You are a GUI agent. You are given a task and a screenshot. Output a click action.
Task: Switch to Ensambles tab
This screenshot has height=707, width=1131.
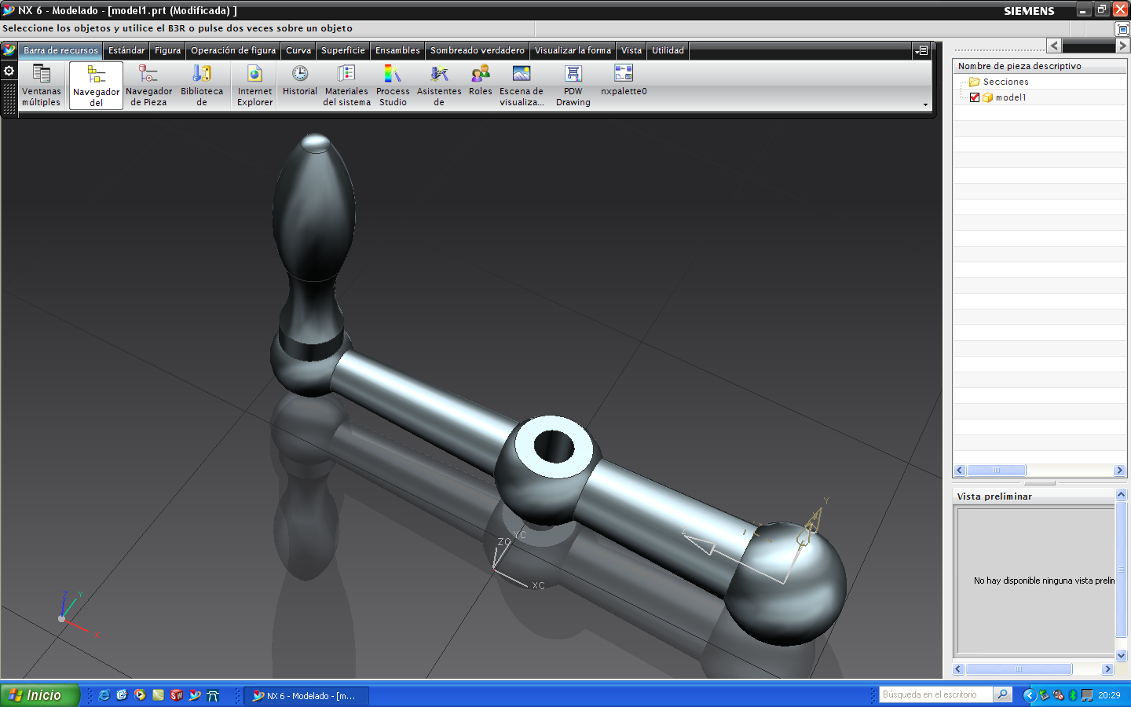[397, 50]
